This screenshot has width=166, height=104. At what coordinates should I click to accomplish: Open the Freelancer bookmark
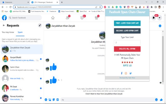point(51,11)
